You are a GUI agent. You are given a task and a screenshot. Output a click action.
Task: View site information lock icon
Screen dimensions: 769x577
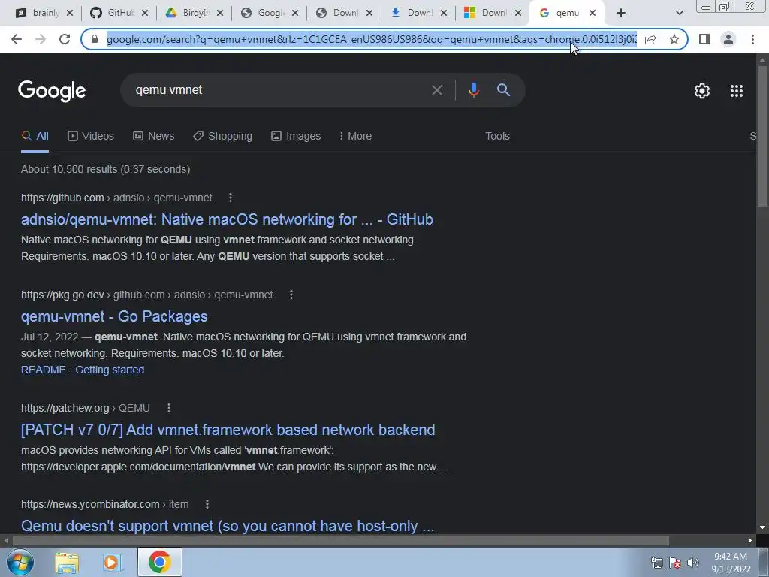tap(95, 39)
